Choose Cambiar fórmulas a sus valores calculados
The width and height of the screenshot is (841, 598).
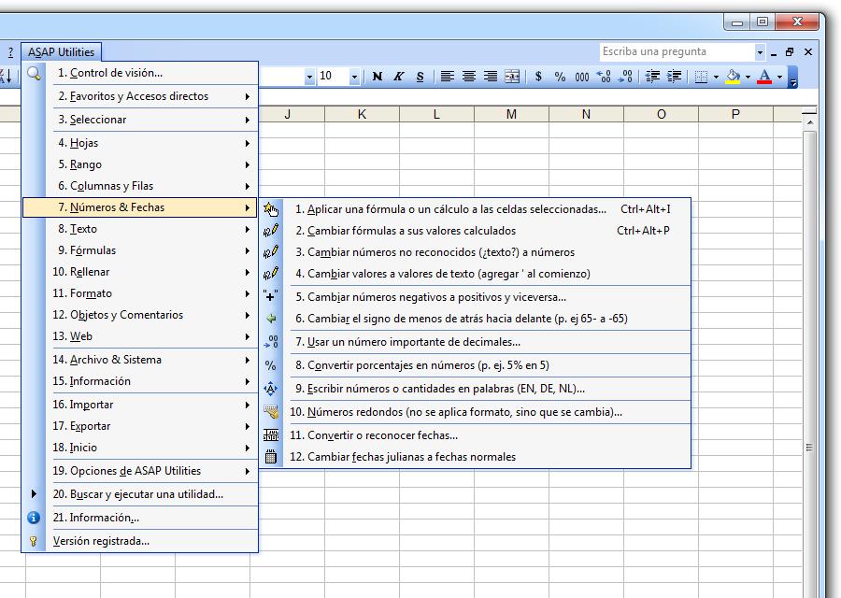[475, 231]
